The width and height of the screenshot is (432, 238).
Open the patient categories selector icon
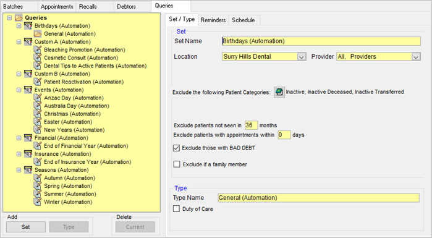(x=279, y=92)
